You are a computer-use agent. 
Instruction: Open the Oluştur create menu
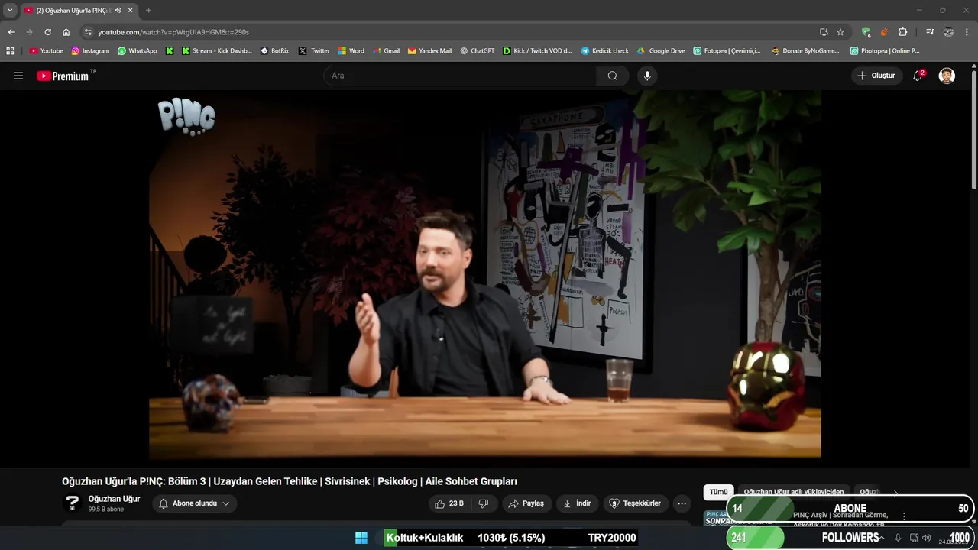[876, 76]
